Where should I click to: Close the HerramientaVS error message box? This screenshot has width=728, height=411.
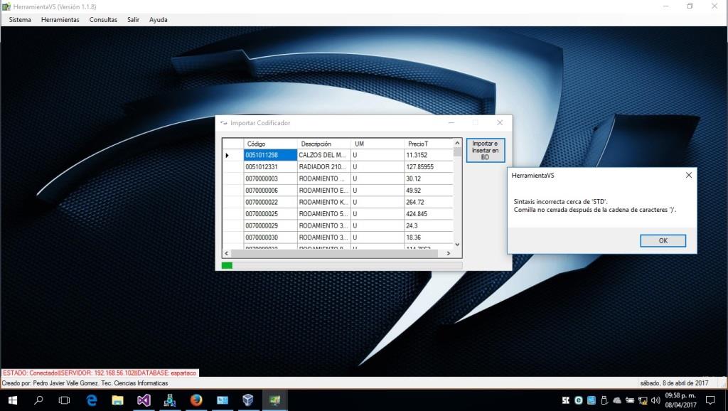point(688,175)
